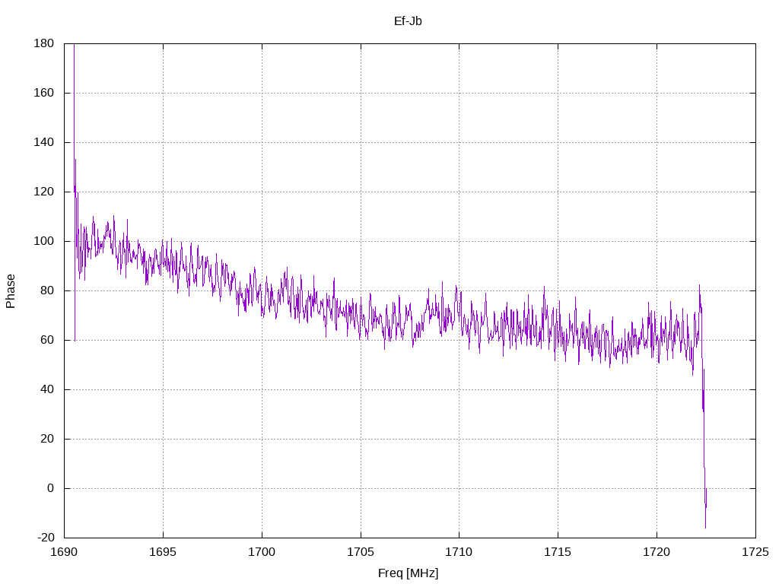Click the y-axis tick label '100'
779x584 pixels.
tap(43, 241)
